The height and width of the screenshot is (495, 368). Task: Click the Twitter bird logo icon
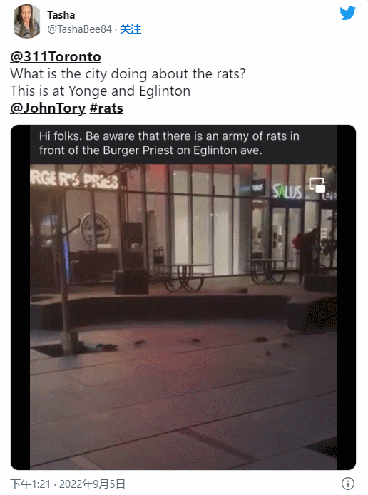348,14
